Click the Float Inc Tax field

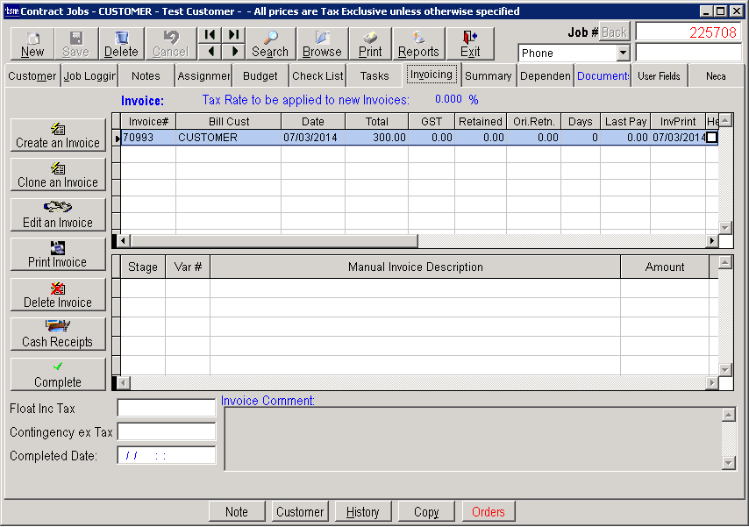(x=167, y=409)
